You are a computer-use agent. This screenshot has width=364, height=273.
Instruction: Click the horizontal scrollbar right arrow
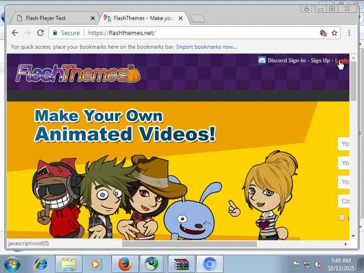[x=346, y=244]
